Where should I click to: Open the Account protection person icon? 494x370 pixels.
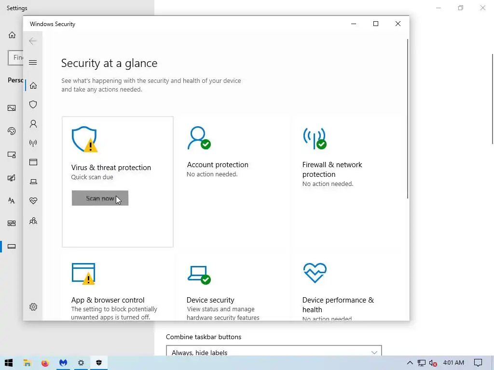pos(199,138)
